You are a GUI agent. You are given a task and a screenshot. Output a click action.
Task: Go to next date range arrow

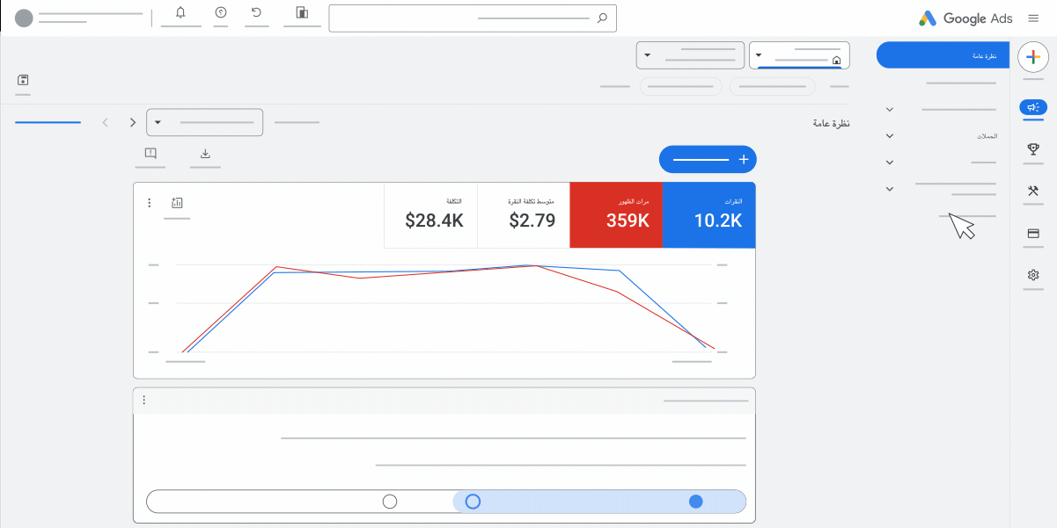[133, 122]
